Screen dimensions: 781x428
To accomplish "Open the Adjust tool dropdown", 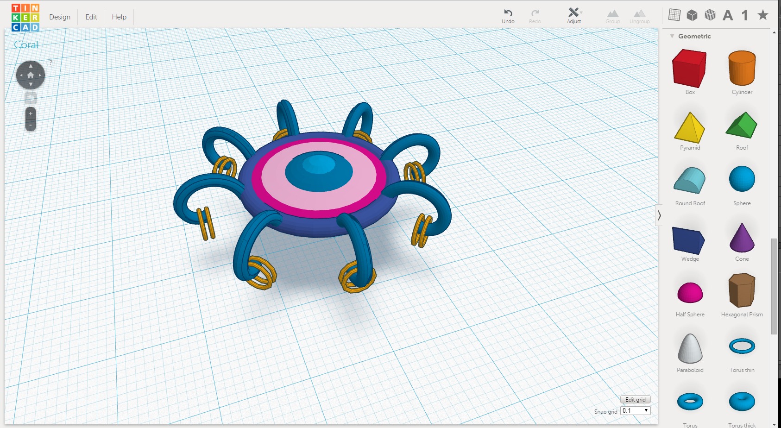I will (574, 16).
